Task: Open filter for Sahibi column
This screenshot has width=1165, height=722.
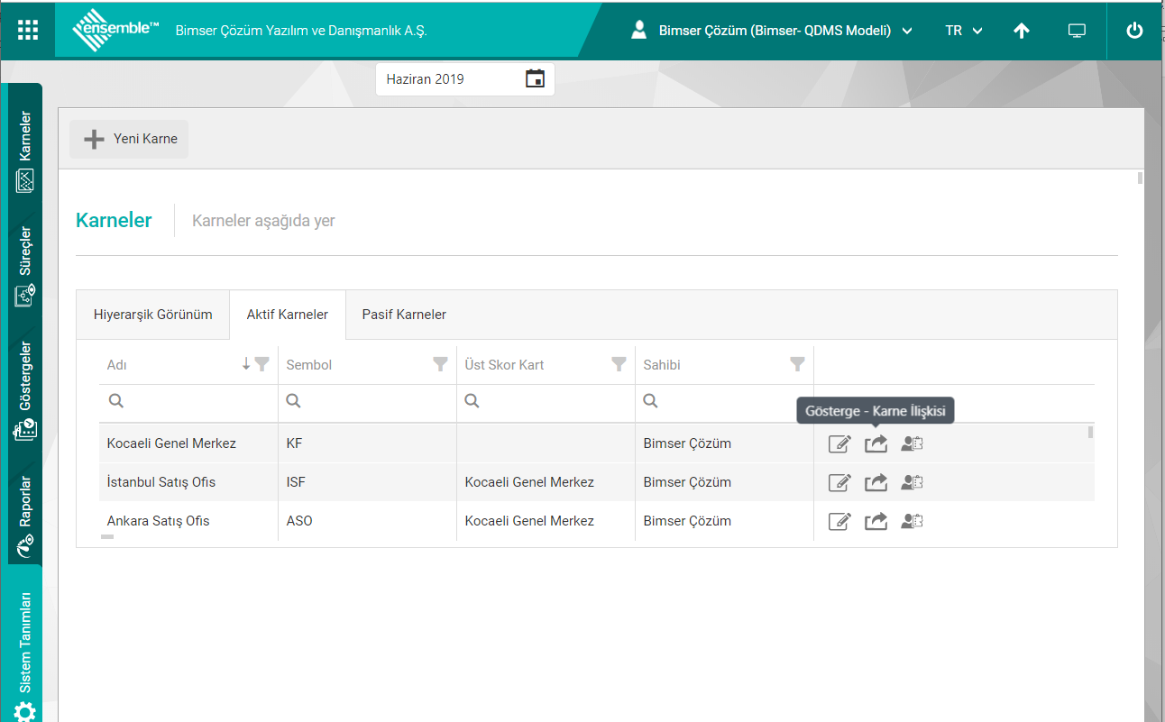Action: click(x=797, y=364)
